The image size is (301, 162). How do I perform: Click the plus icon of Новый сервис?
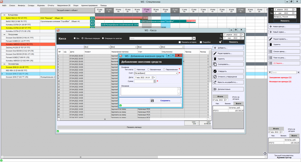tap(271, 32)
